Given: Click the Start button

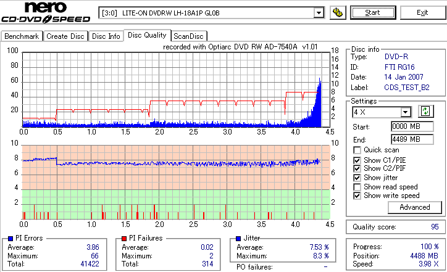Looking at the screenshot, I should (373, 13).
